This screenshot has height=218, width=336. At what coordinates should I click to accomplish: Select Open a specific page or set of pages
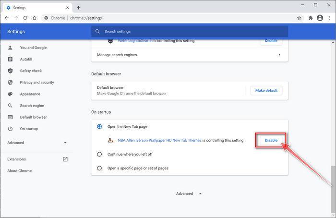pyautogui.click(x=99, y=168)
